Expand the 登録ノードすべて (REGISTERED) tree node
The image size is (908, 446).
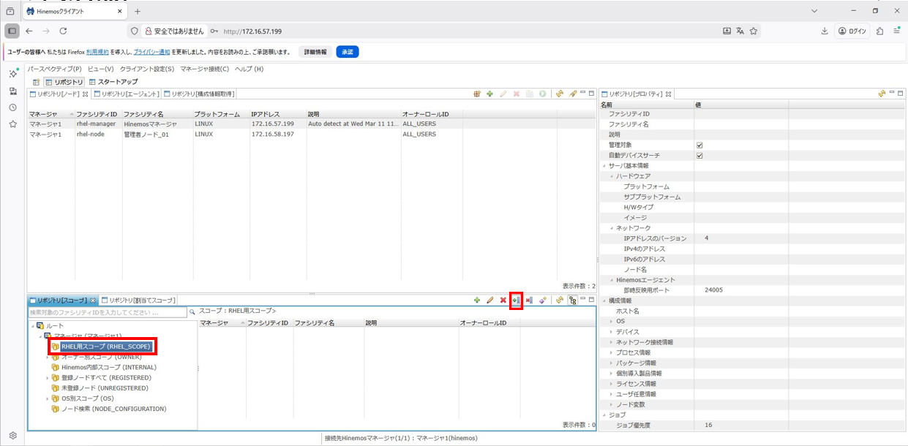[48, 378]
